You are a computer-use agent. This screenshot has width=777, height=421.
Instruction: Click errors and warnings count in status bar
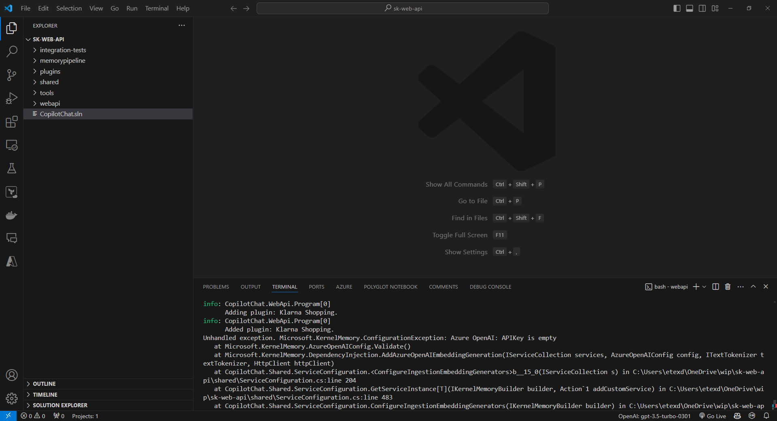(x=33, y=416)
